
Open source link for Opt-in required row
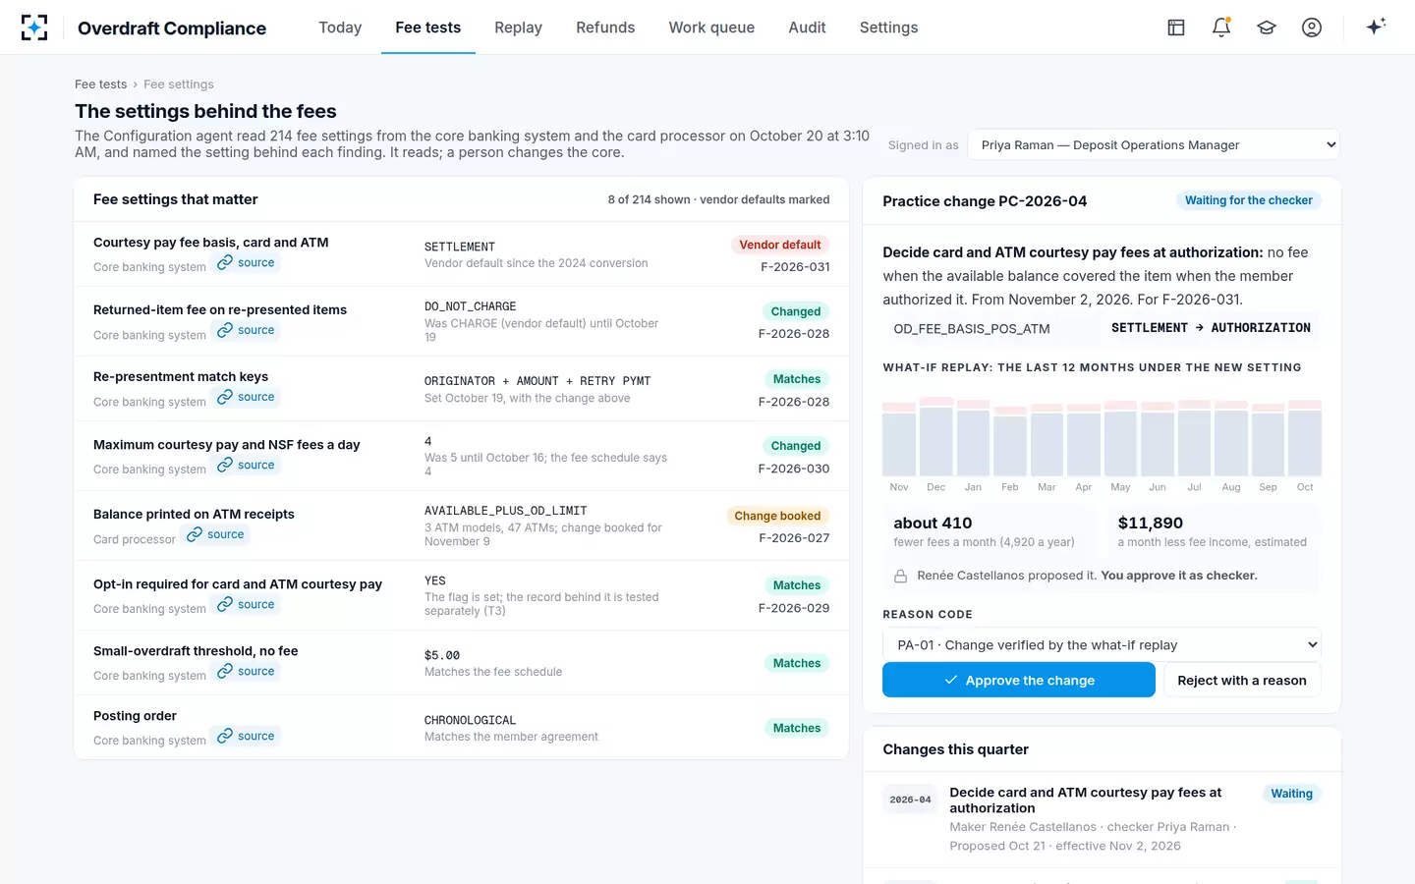[246, 604]
